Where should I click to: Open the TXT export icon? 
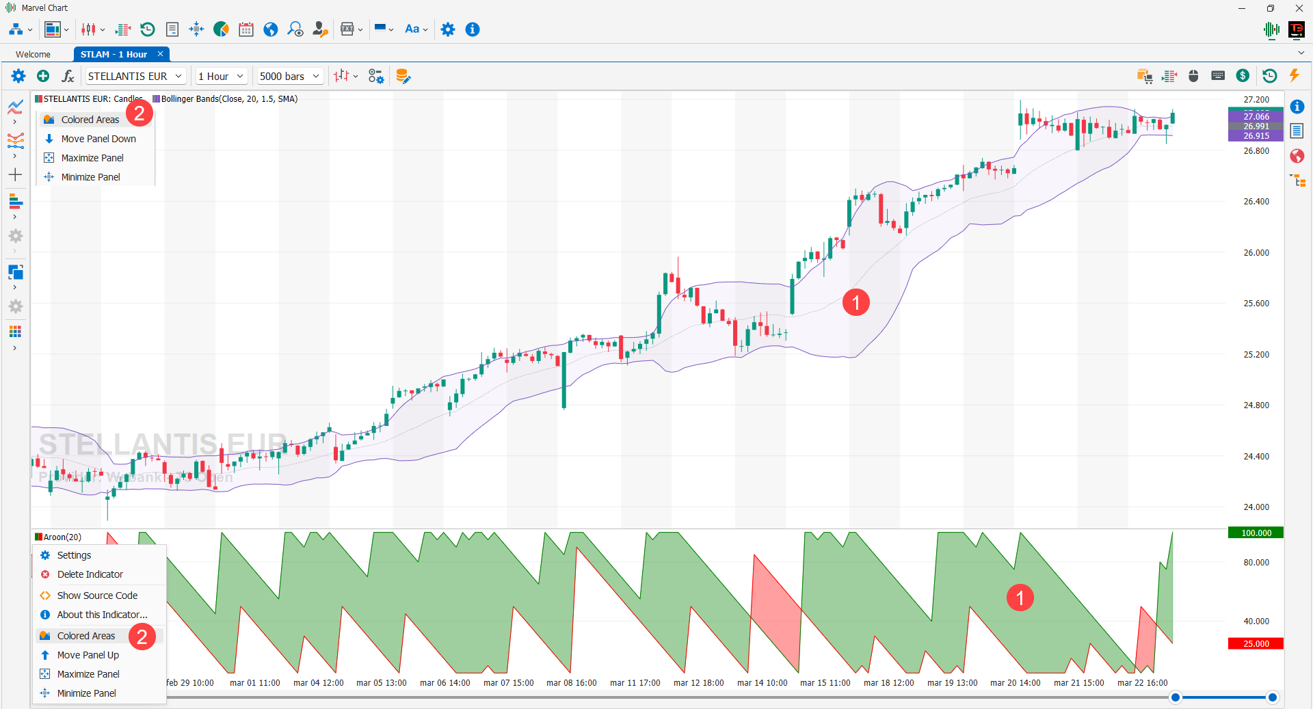pos(347,29)
